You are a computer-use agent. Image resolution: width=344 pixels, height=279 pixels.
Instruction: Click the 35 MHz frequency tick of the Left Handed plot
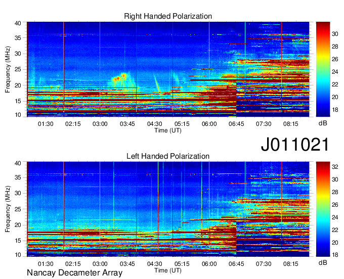pyautogui.click(x=18, y=177)
